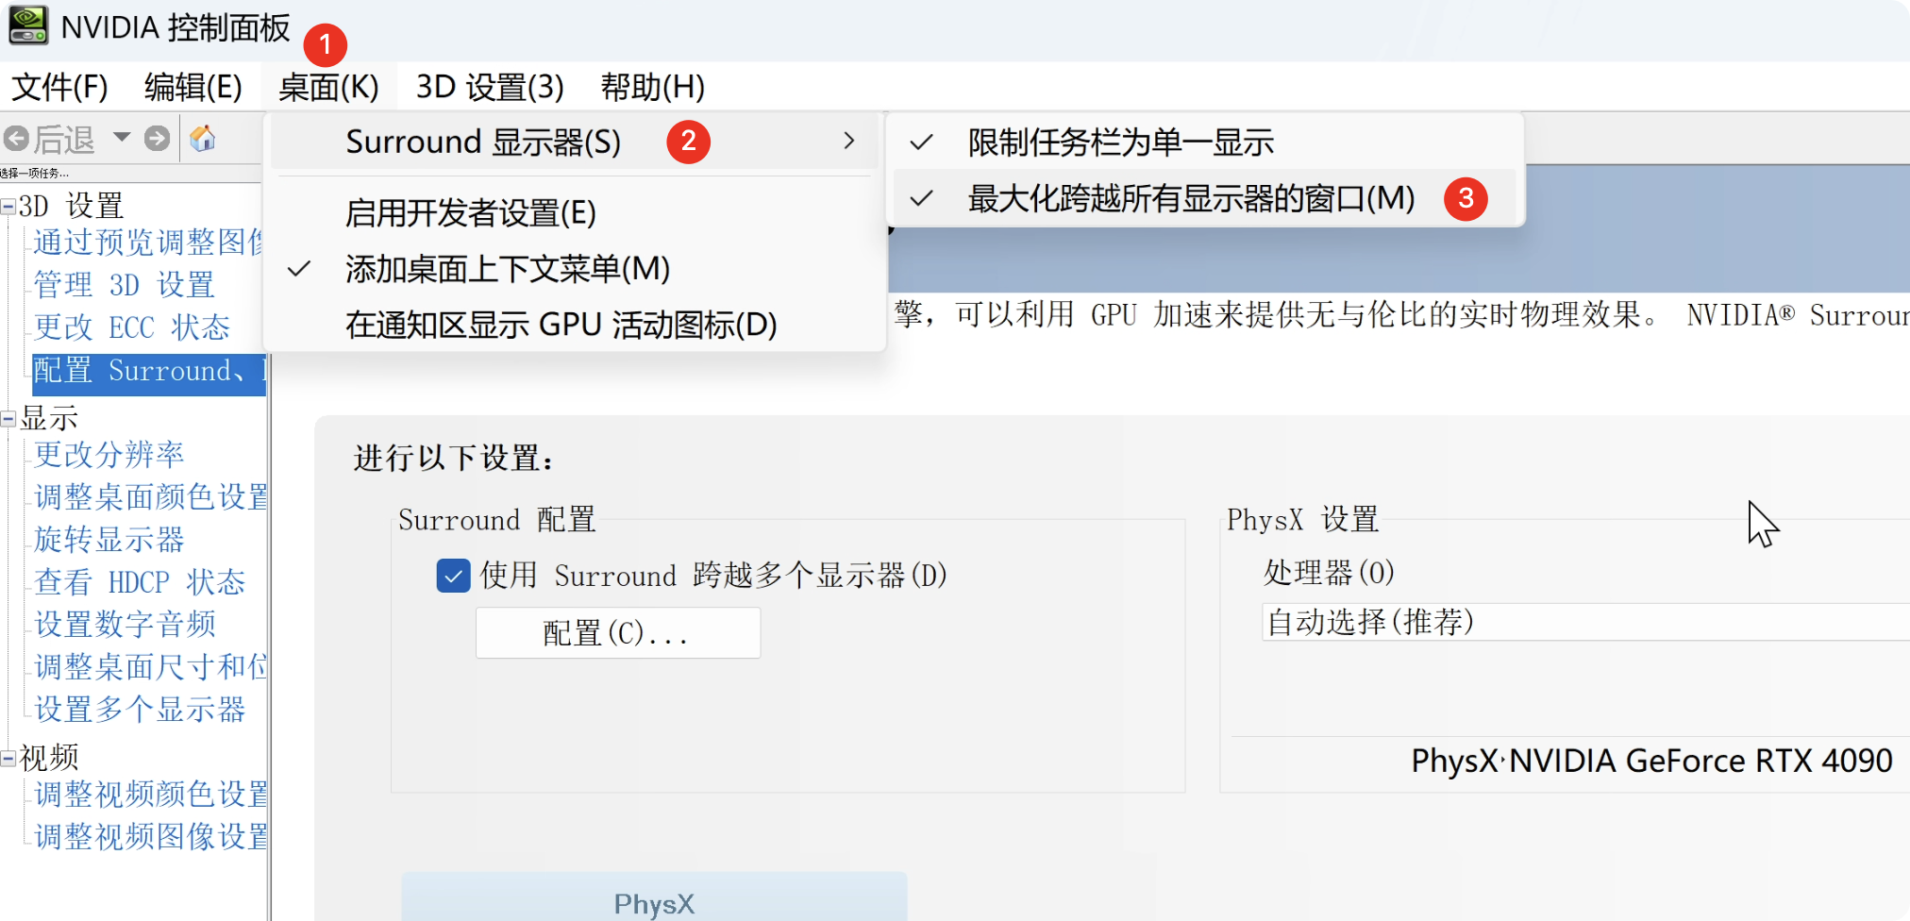Click the PhysX diagram box

click(654, 897)
